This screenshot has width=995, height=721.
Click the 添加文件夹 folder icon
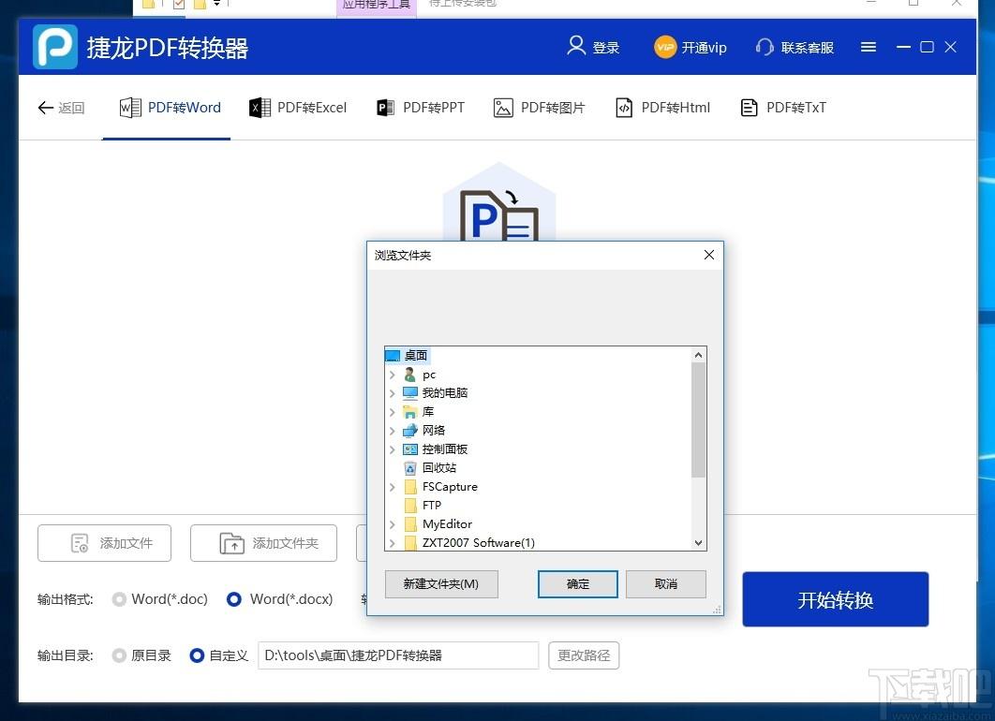tap(231, 543)
